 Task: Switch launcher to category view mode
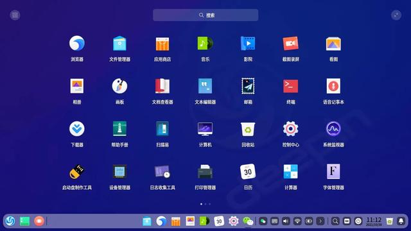tap(15, 15)
